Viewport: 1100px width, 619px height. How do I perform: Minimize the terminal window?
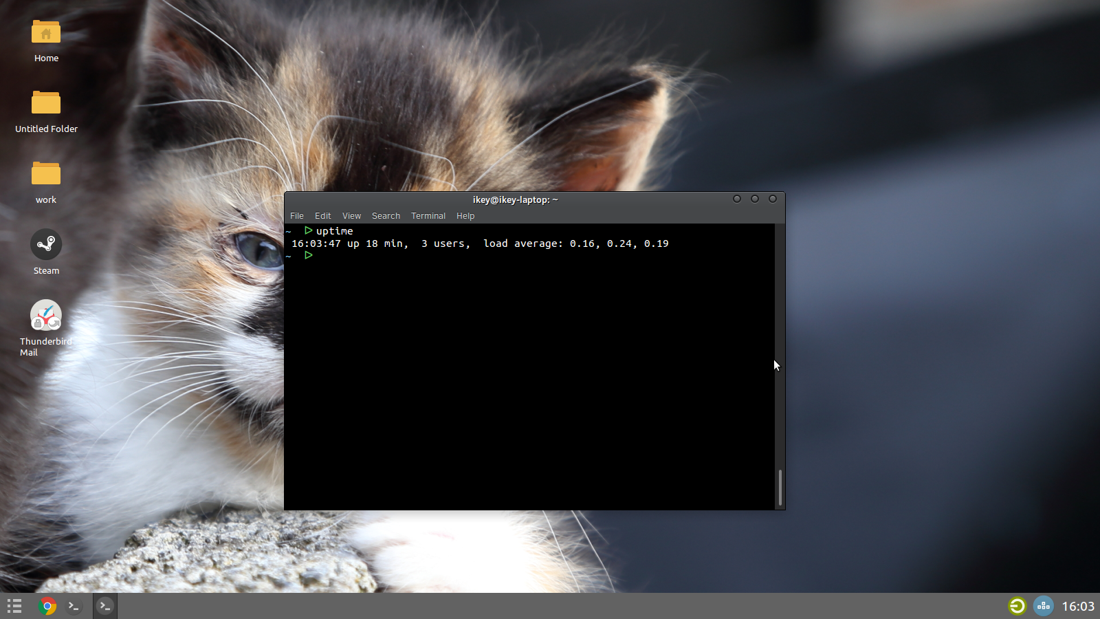737,199
